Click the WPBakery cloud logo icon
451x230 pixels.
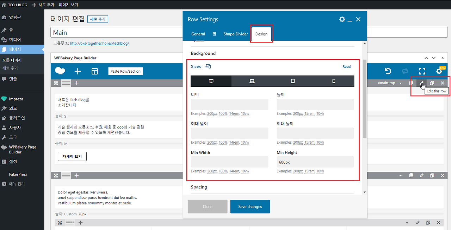(60, 71)
